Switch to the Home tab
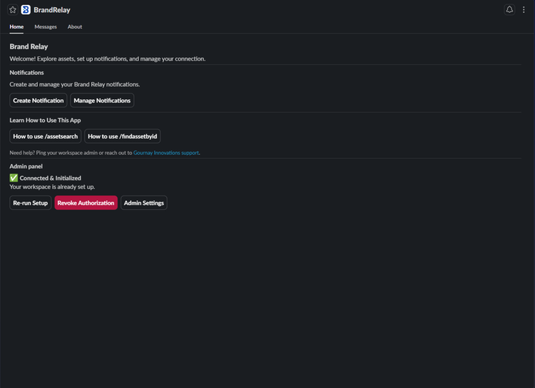This screenshot has width=535, height=388. (x=16, y=26)
